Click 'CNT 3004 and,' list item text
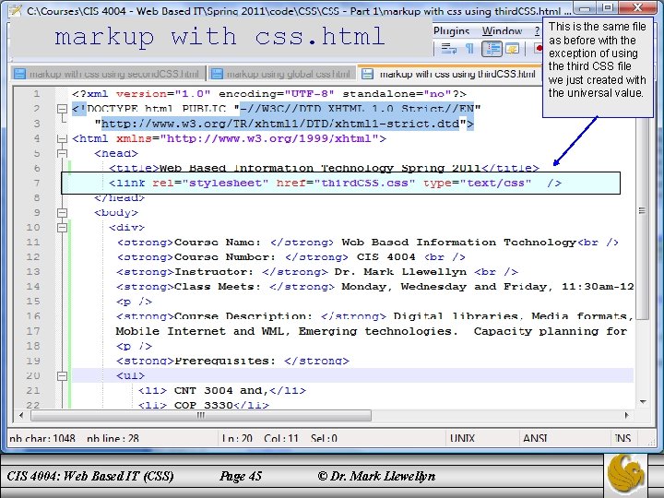The height and width of the screenshot is (498, 664). [220, 390]
